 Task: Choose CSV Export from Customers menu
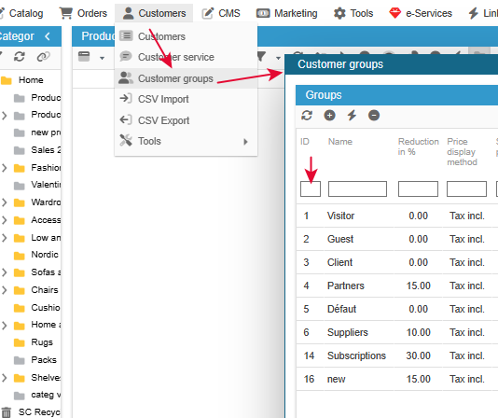[x=186, y=120]
